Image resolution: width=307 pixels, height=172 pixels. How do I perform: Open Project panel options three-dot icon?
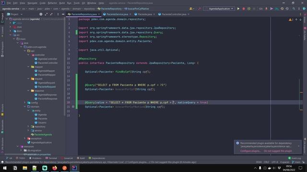click(x=58, y=14)
